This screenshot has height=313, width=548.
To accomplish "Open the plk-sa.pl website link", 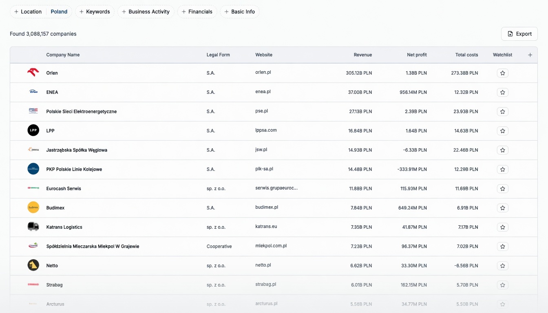I will (264, 169).
